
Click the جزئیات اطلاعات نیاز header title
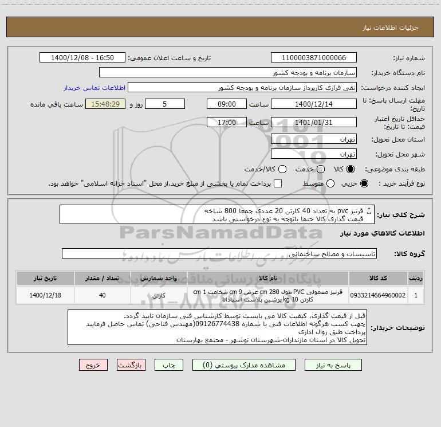pos(391,28)
